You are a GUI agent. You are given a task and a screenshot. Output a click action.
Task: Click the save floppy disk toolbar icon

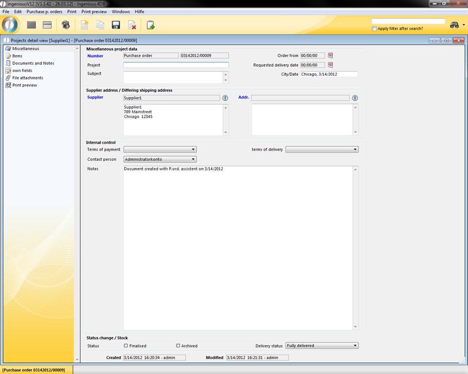click(x=116, y=25)
